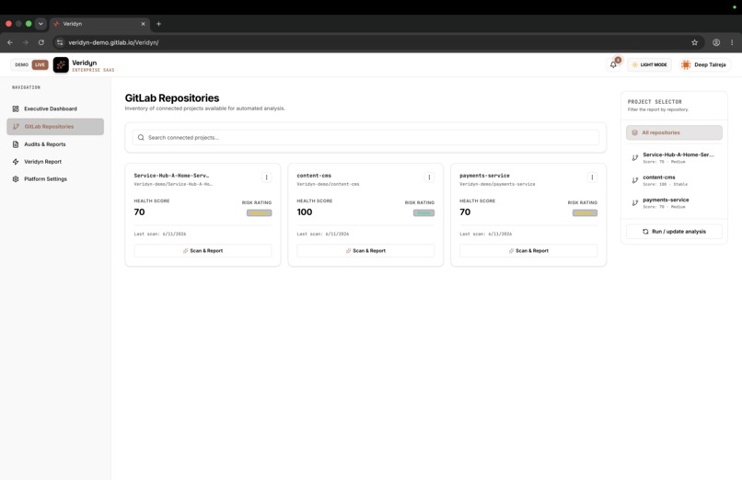Image resolution: width=742 pixels, height=480 pixels.
Task: Click the Deep Talreja avatar icon
Action: 686,64
